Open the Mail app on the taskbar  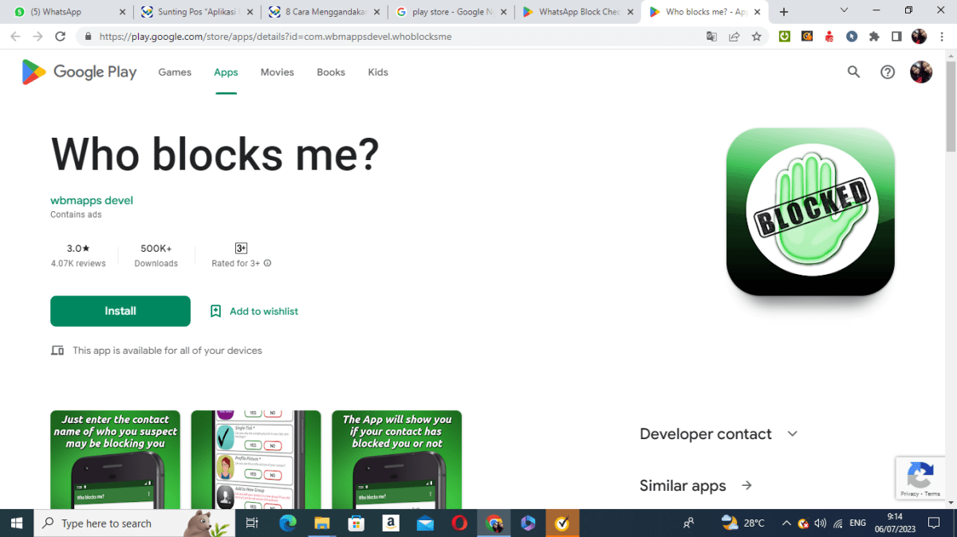[425, 523]
